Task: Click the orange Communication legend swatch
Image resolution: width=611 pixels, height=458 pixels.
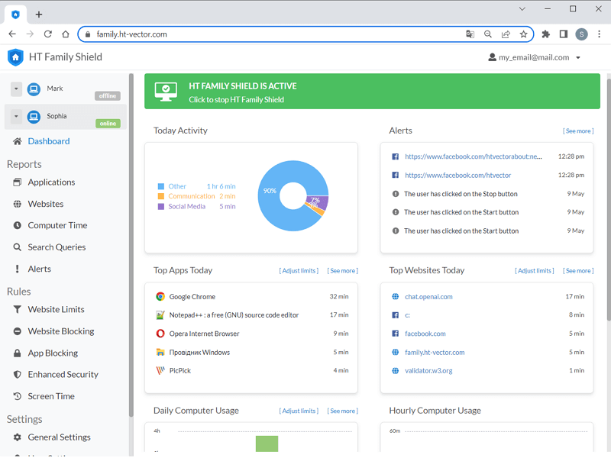Action: pos(161,196)
